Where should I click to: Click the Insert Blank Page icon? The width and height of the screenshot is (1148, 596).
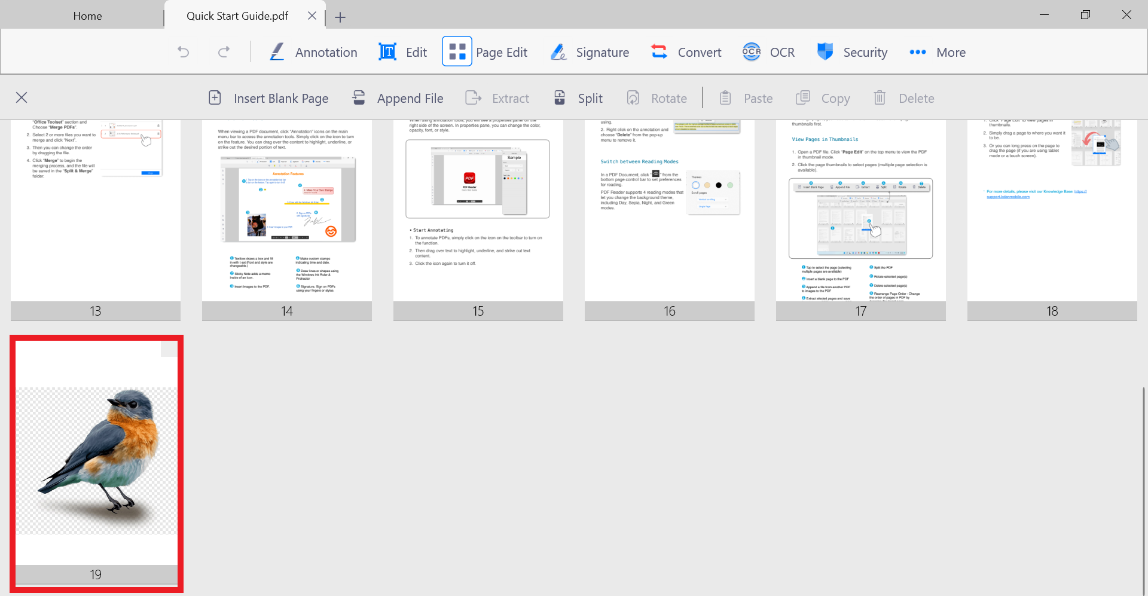[215, 97]
